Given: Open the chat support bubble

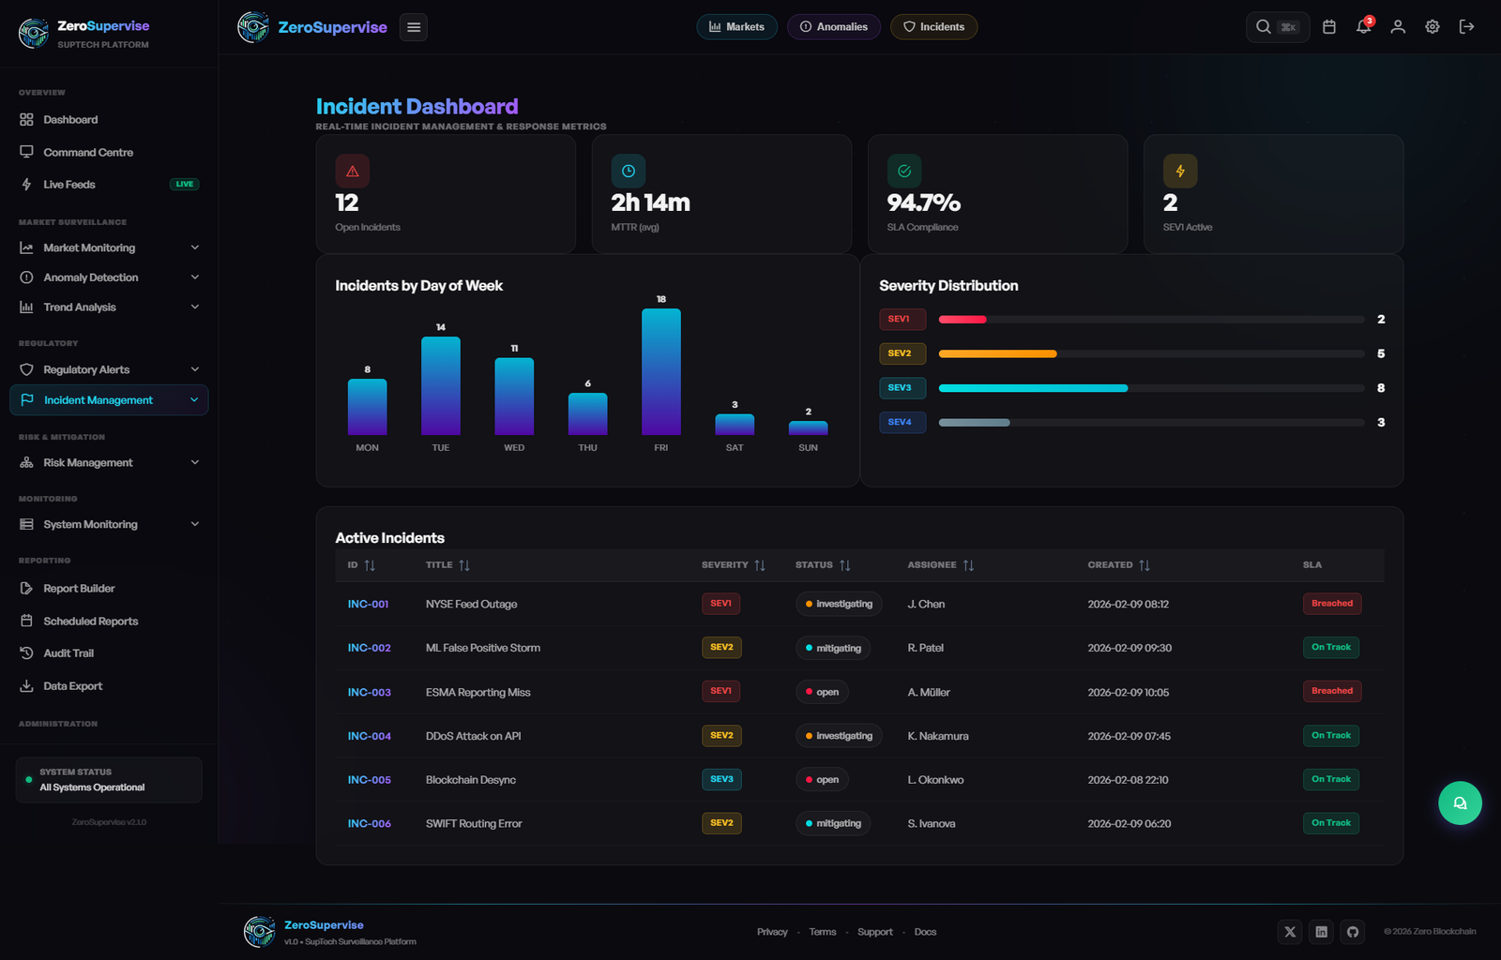Looking at the screenshot, I should pyautogui.click(x=1460, y=803).
